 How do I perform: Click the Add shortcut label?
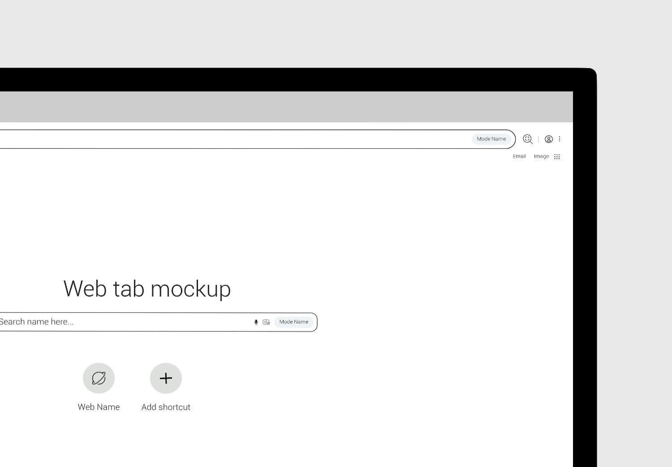pos(166,407)
